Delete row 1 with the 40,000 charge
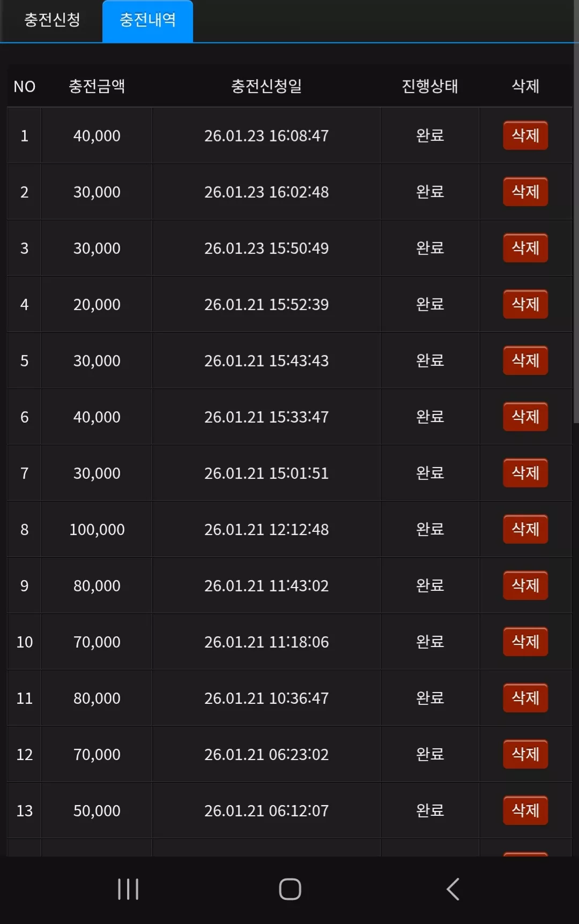The image size is (579, 924). [x=525, y=136]
